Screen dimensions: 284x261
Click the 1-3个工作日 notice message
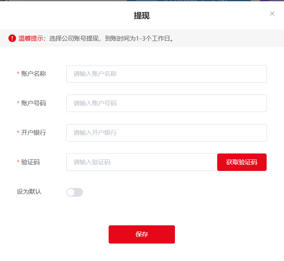tap(112, 39)
